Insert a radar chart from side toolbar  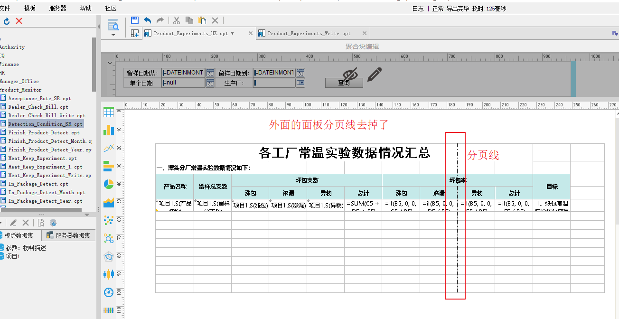pyautogui.click(x=109, y=256)
